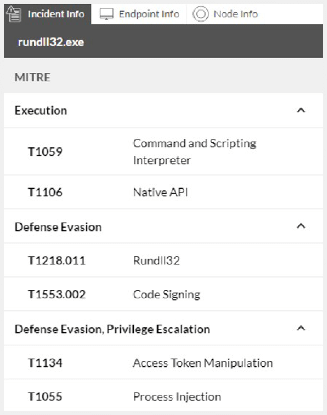Click the Endpoint Info monitor icon
Image resolution: width=327 pixels, height=415 pixels.
pos(106,14)
